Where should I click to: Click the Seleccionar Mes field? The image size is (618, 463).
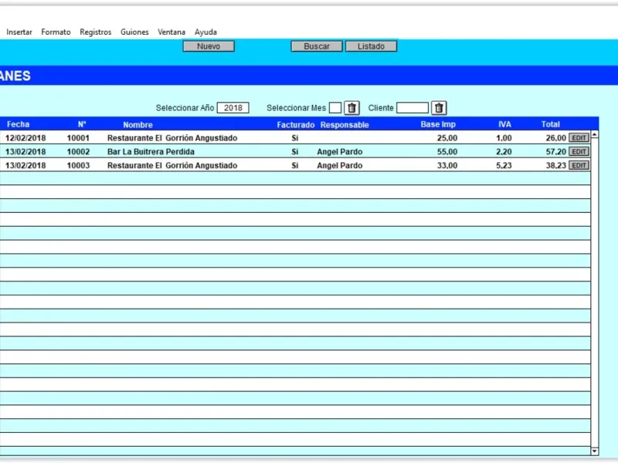335,108
